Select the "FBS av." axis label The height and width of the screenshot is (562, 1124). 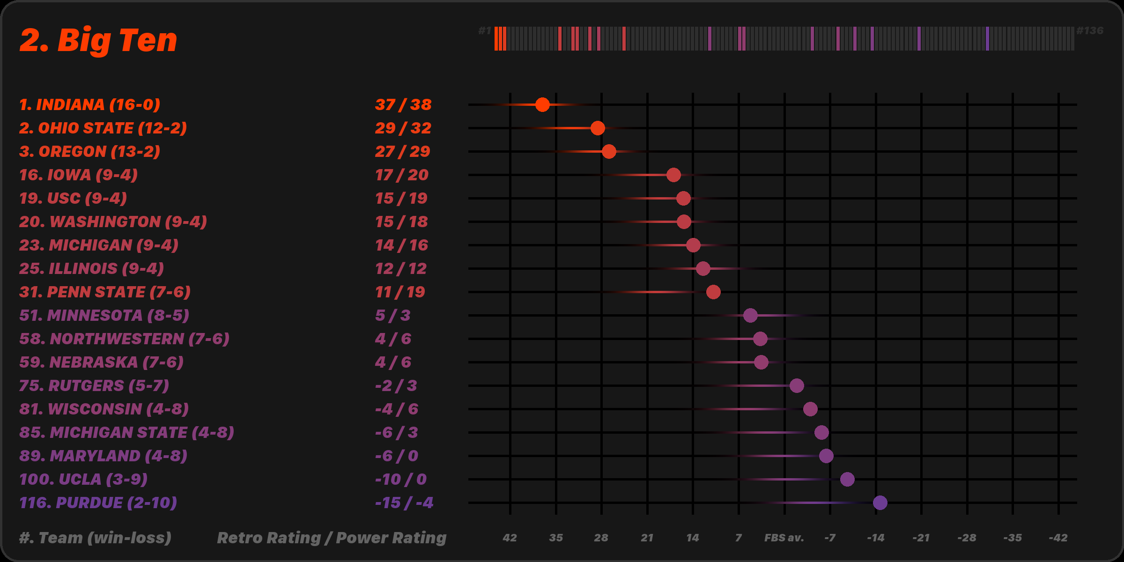click(x=784, y=538)
